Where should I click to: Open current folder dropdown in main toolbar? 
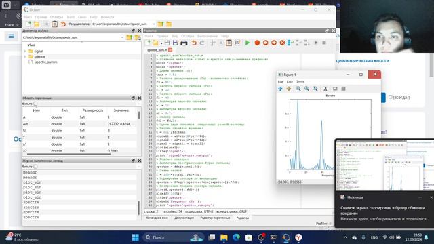tap(154, 24)
